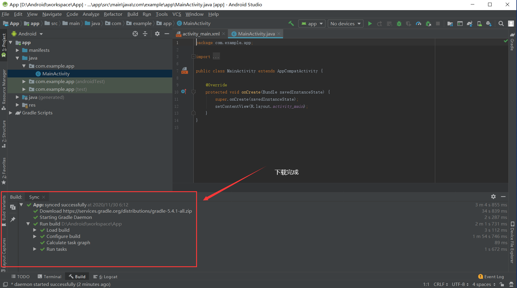Image resolution: width=517 pixels, height=288 pixels.
Task: Close the MainActivity.java tab
Action: pos(279,34)
